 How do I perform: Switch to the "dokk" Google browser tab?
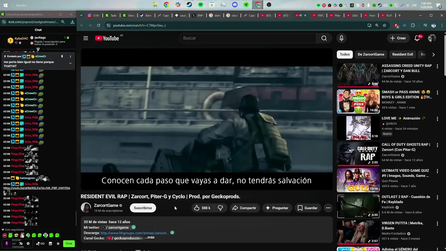coord(215,15)
